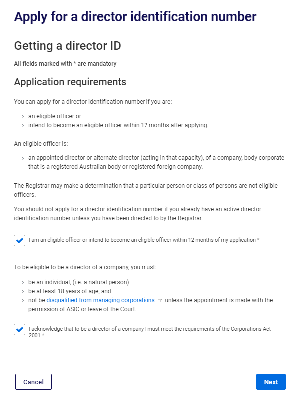Viewport: 292px width, 395px height.
Task: Click the mandatory asterisk after 'my application'
Action: point(258,239)
